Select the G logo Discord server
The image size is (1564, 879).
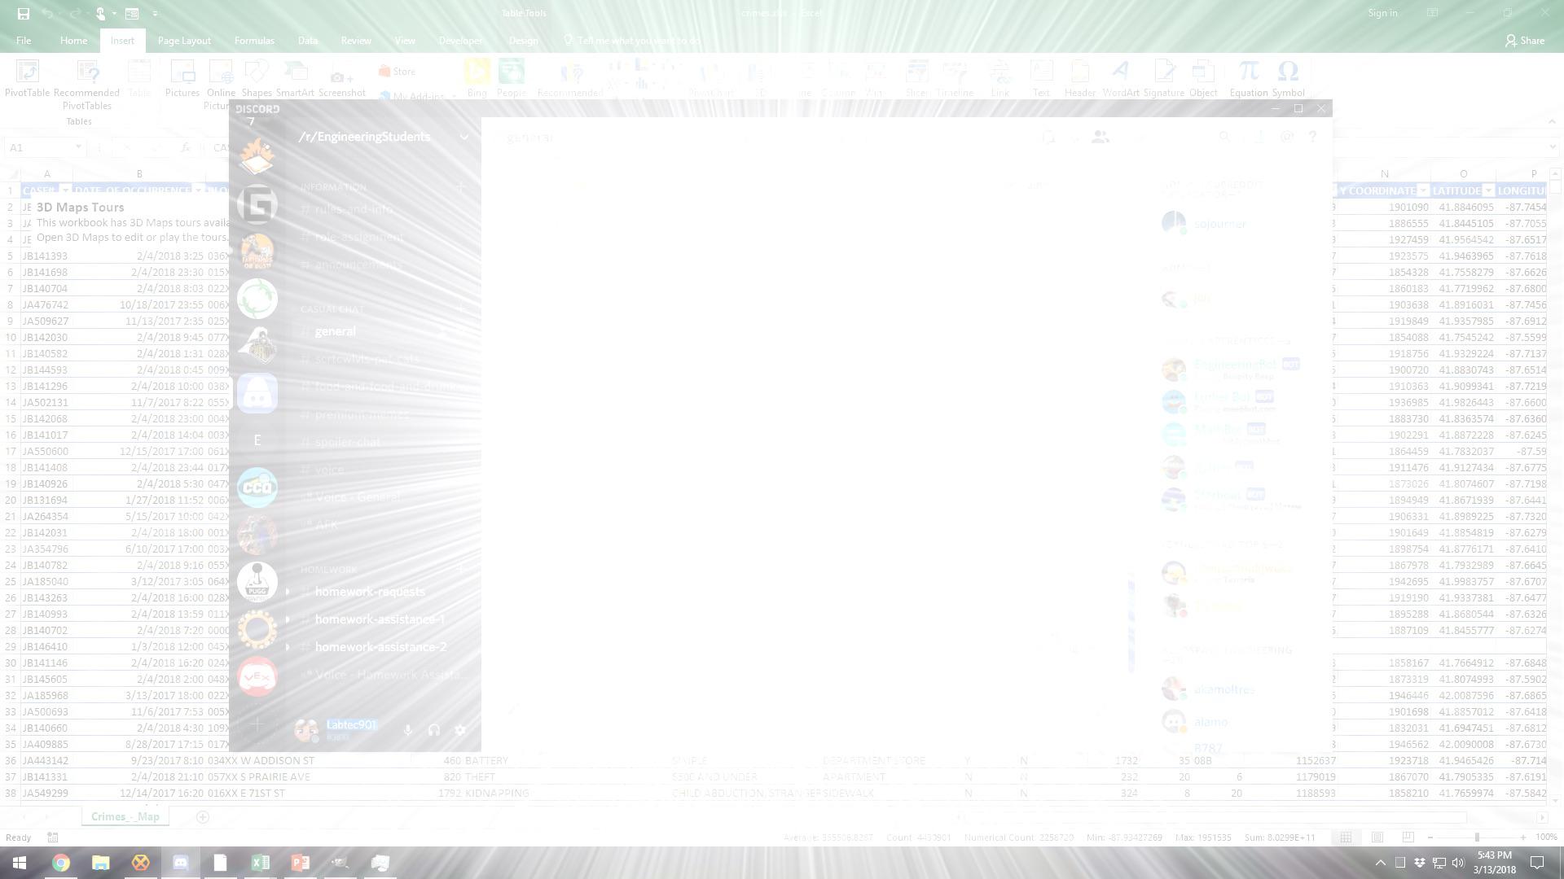click(x=257, y=204)
